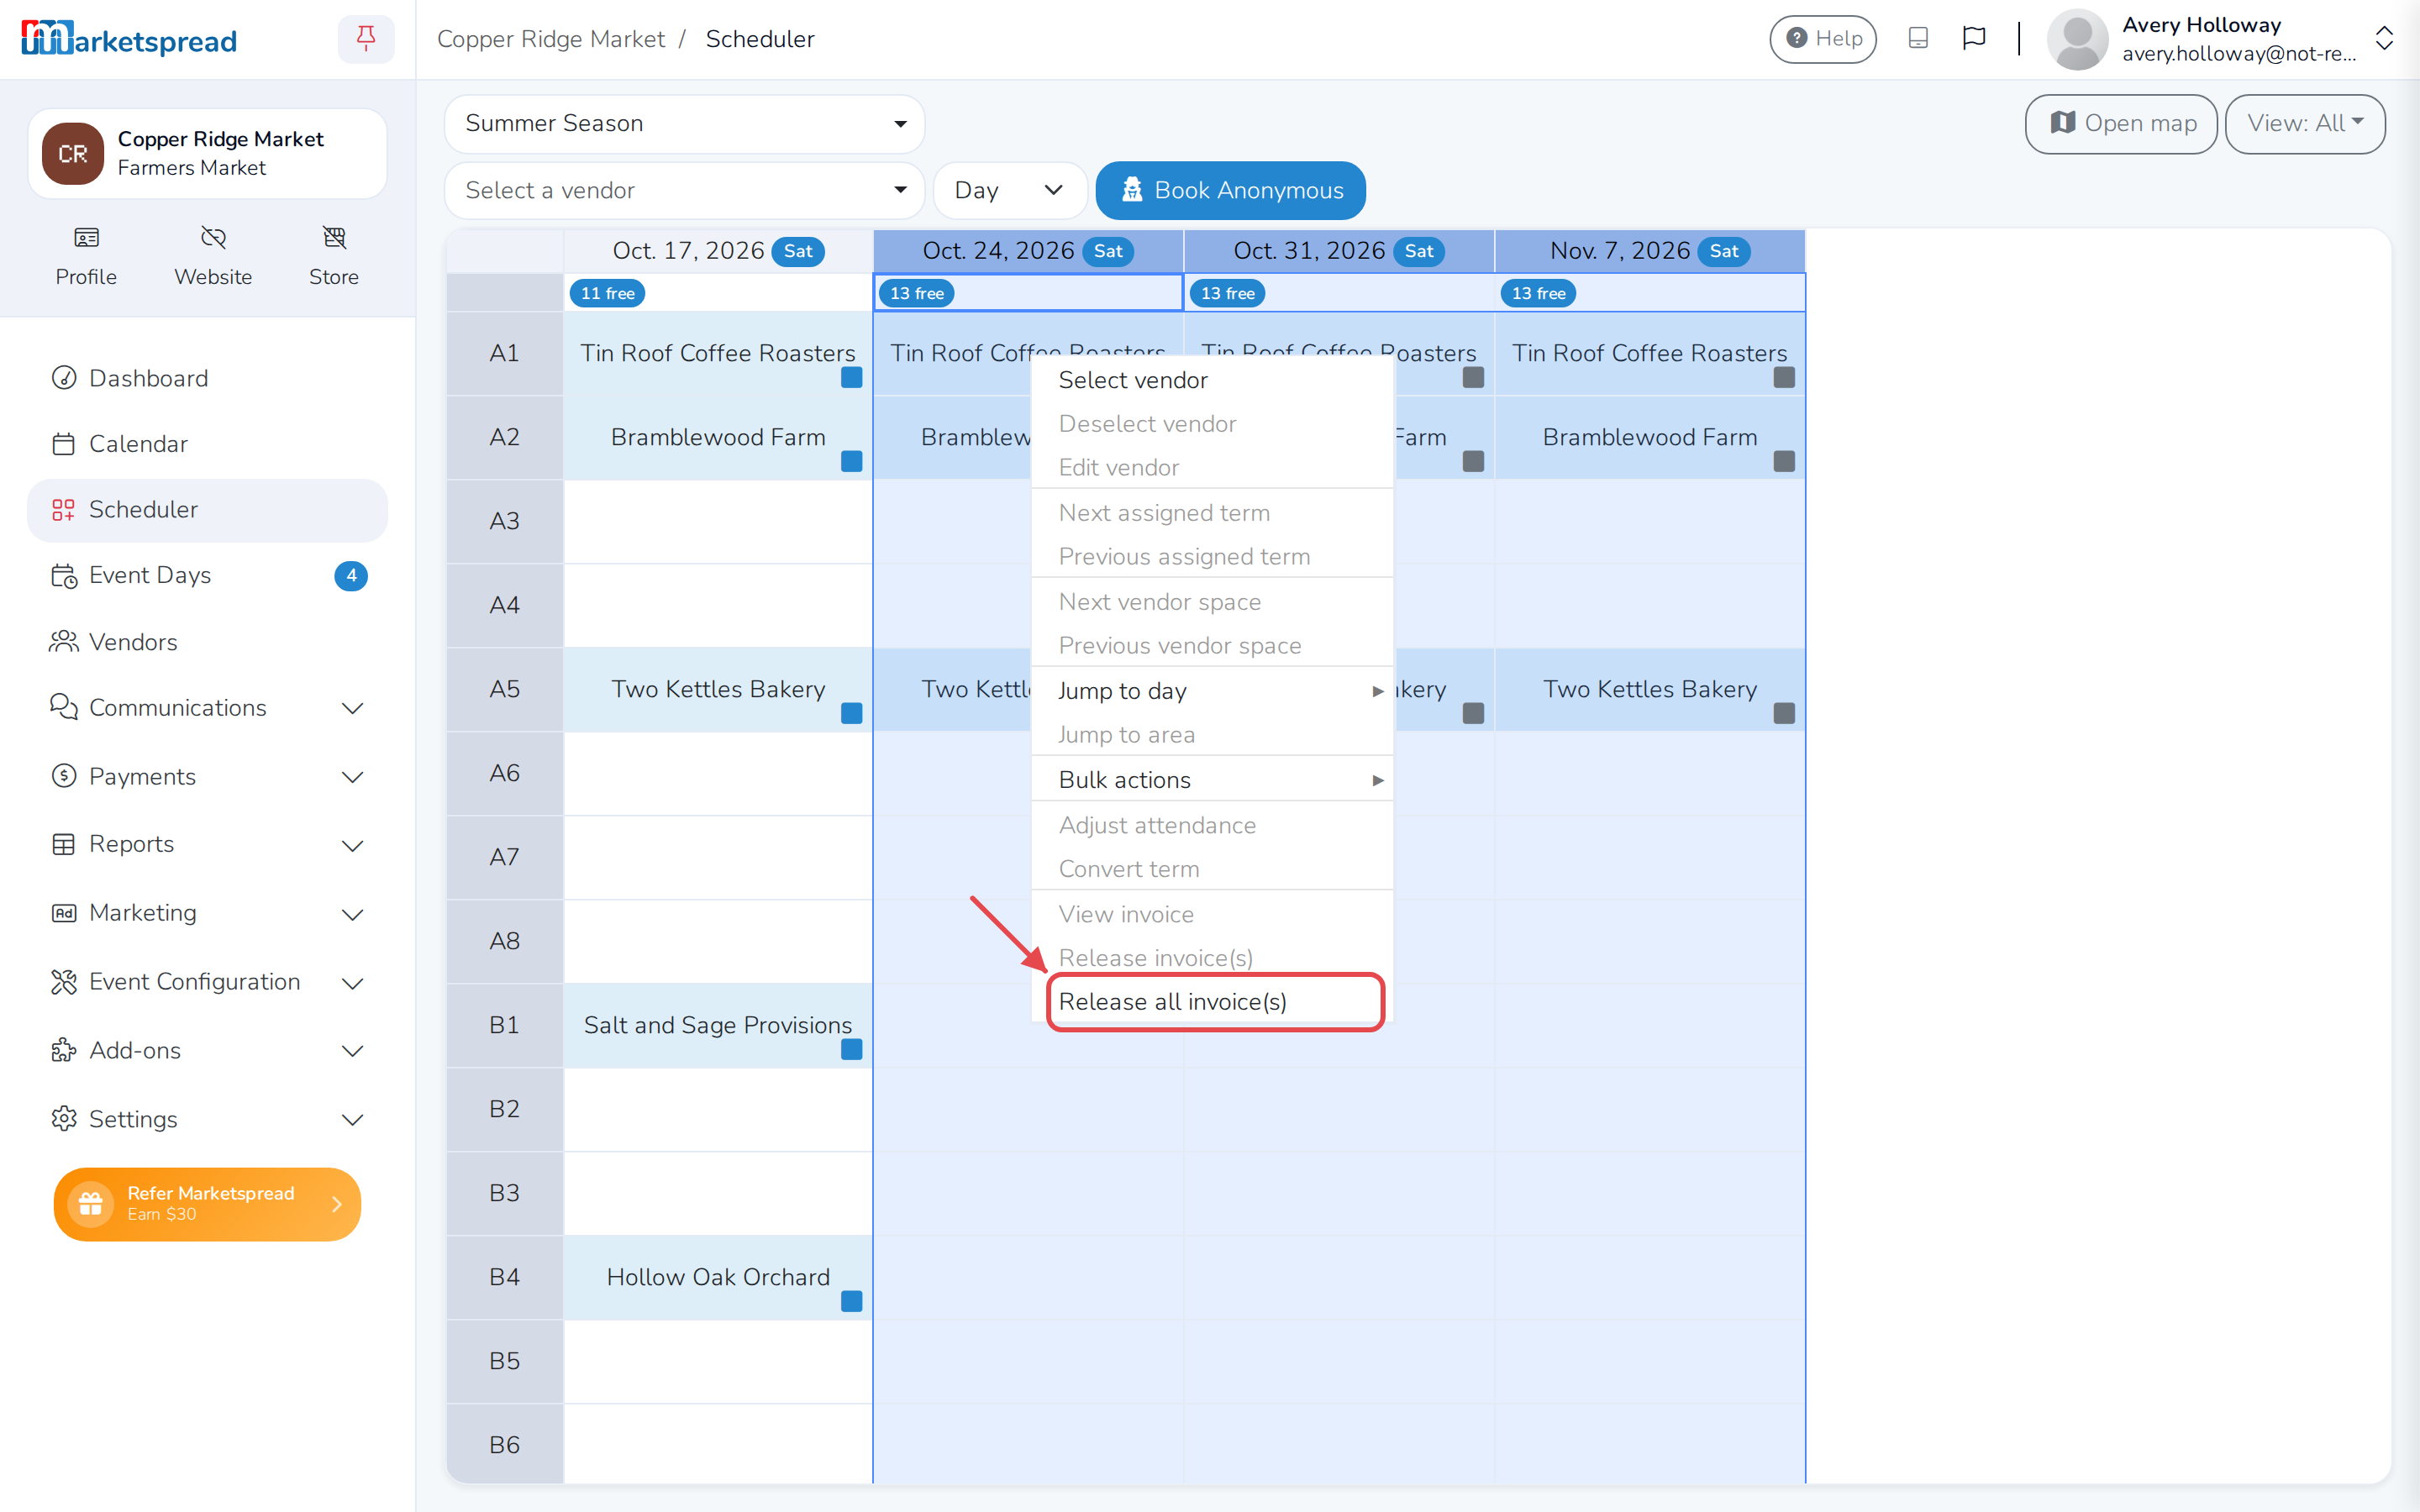Click the Help button
The height and width of the screenshot is (1512, 2420).
1823,38
